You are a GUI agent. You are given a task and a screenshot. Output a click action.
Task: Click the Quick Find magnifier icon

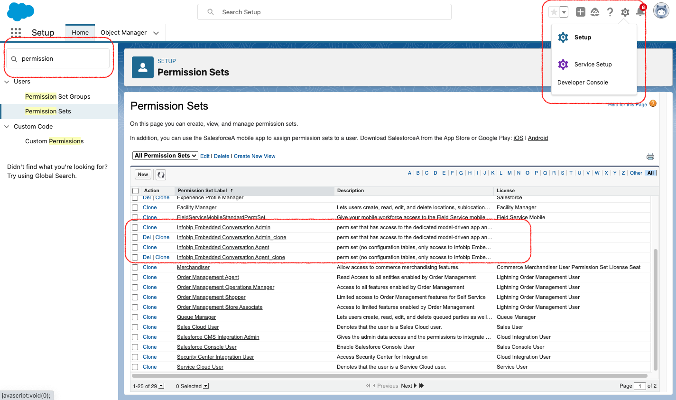point(14,59)
